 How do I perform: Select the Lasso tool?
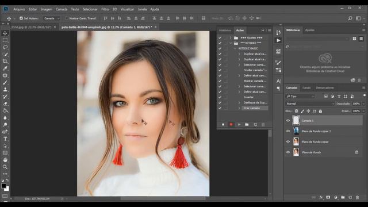click(5, 47)
